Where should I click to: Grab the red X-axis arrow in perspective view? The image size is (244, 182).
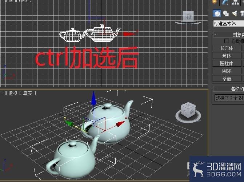pyautogui.click(x=120, y=124)
